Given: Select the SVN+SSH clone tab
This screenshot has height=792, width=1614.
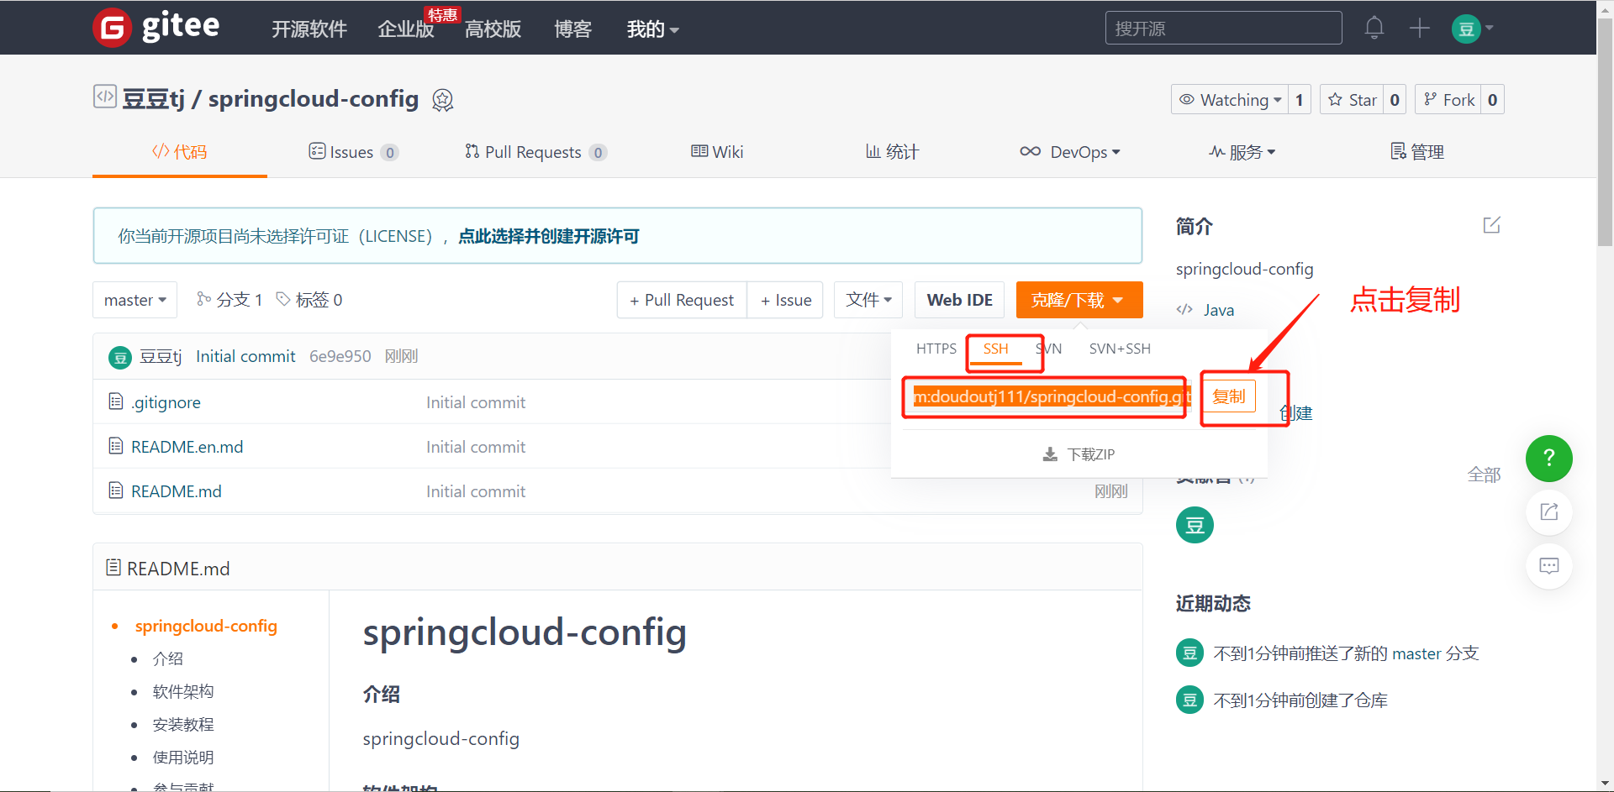Looking at the screenshot, I should pos(1120,349).
